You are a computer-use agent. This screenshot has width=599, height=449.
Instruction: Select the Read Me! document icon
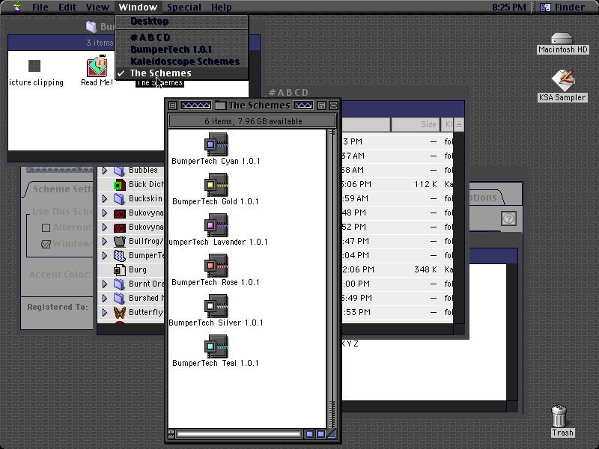click(97, 66)
